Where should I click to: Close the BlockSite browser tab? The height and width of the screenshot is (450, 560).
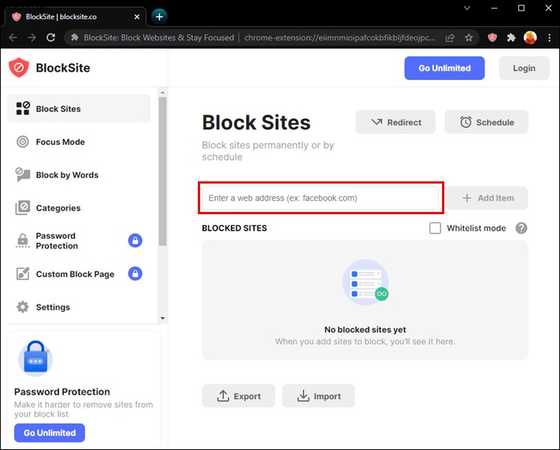(137, 16)
